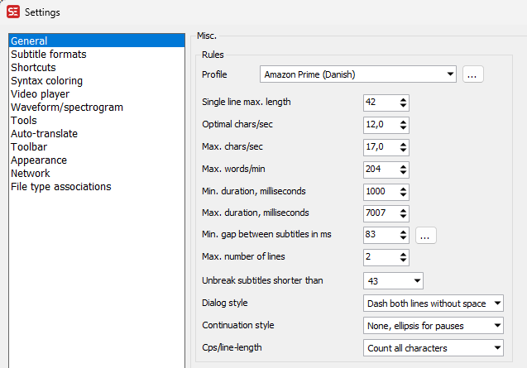The width and height of the screenshot is (527, 368).
Task: Open File type associations section
Action: pyautogui.click(x=60, y=187)
